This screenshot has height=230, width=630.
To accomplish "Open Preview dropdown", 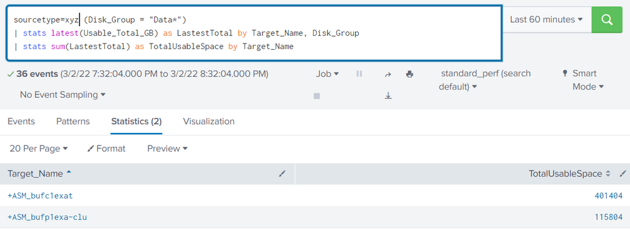I will pos(168,149).
